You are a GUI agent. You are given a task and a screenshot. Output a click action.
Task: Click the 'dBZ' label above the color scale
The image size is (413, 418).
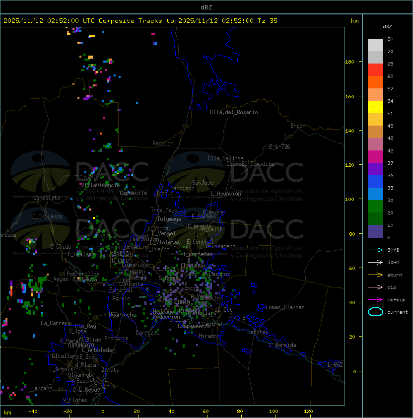tap(387, 27)
